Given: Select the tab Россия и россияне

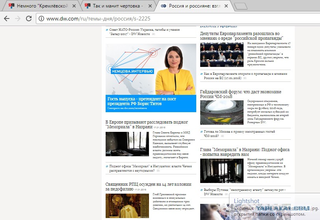Looking at the screenshot, I should [195, 6].
